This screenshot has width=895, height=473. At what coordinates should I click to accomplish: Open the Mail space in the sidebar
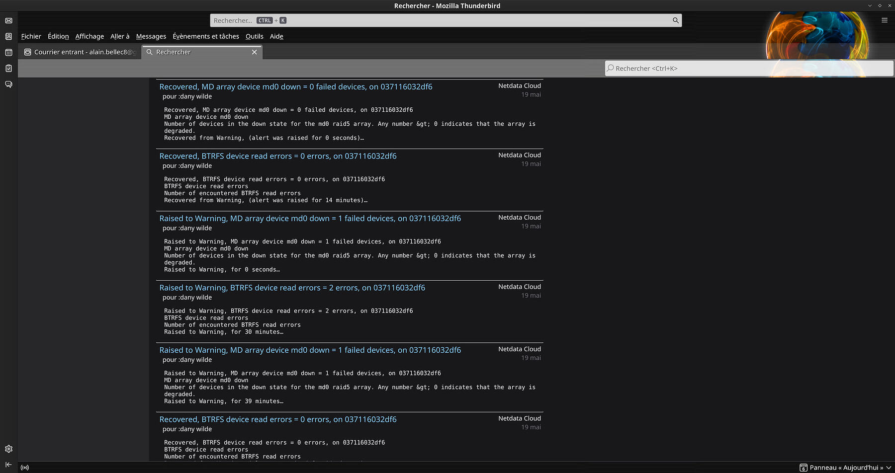[8, 20]
